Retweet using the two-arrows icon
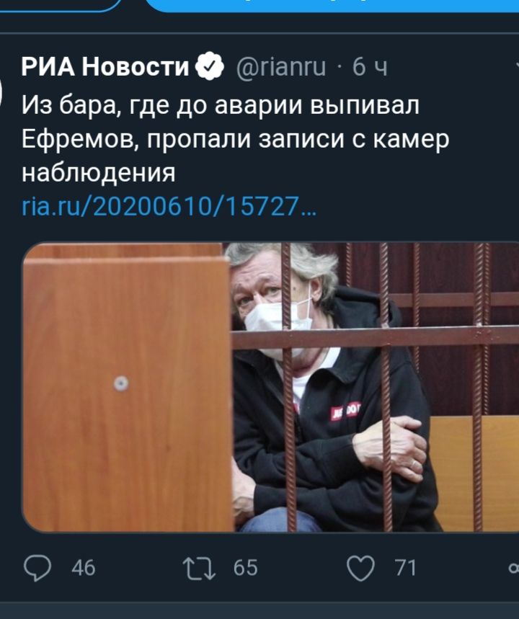 click(199, 568)
